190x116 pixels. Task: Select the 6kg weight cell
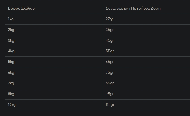point(11,72)
